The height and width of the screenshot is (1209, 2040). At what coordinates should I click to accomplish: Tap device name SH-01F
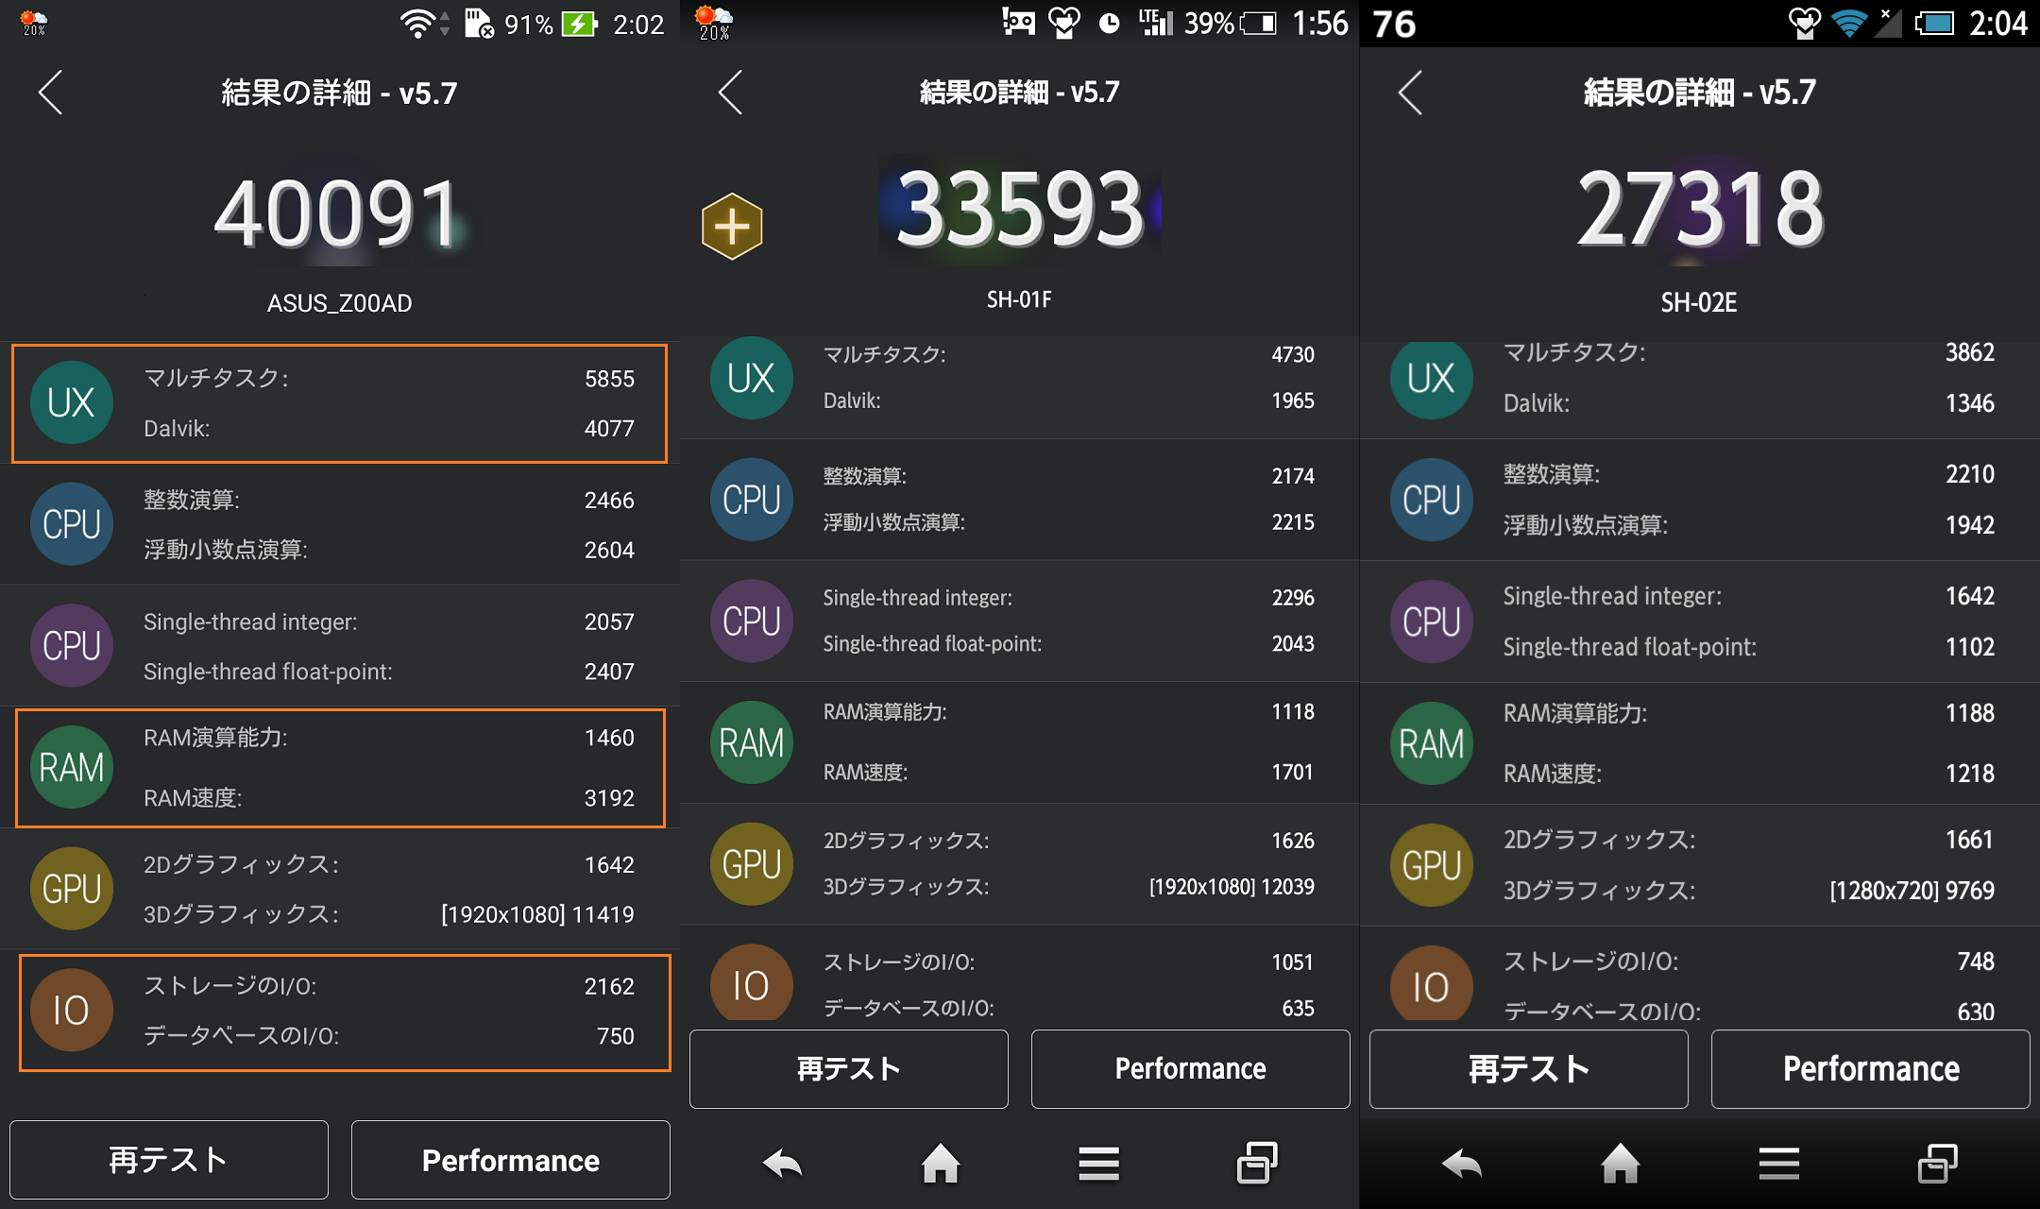click(1019, 299)
